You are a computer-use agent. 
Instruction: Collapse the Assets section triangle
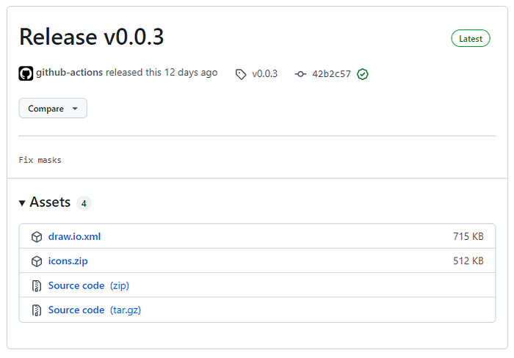22,203
